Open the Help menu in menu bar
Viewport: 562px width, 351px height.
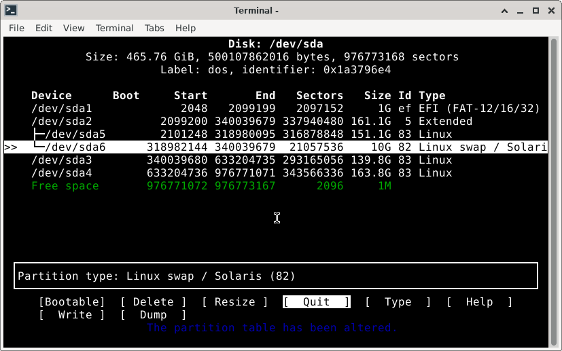pyautogui.click(x=186, y=28)
